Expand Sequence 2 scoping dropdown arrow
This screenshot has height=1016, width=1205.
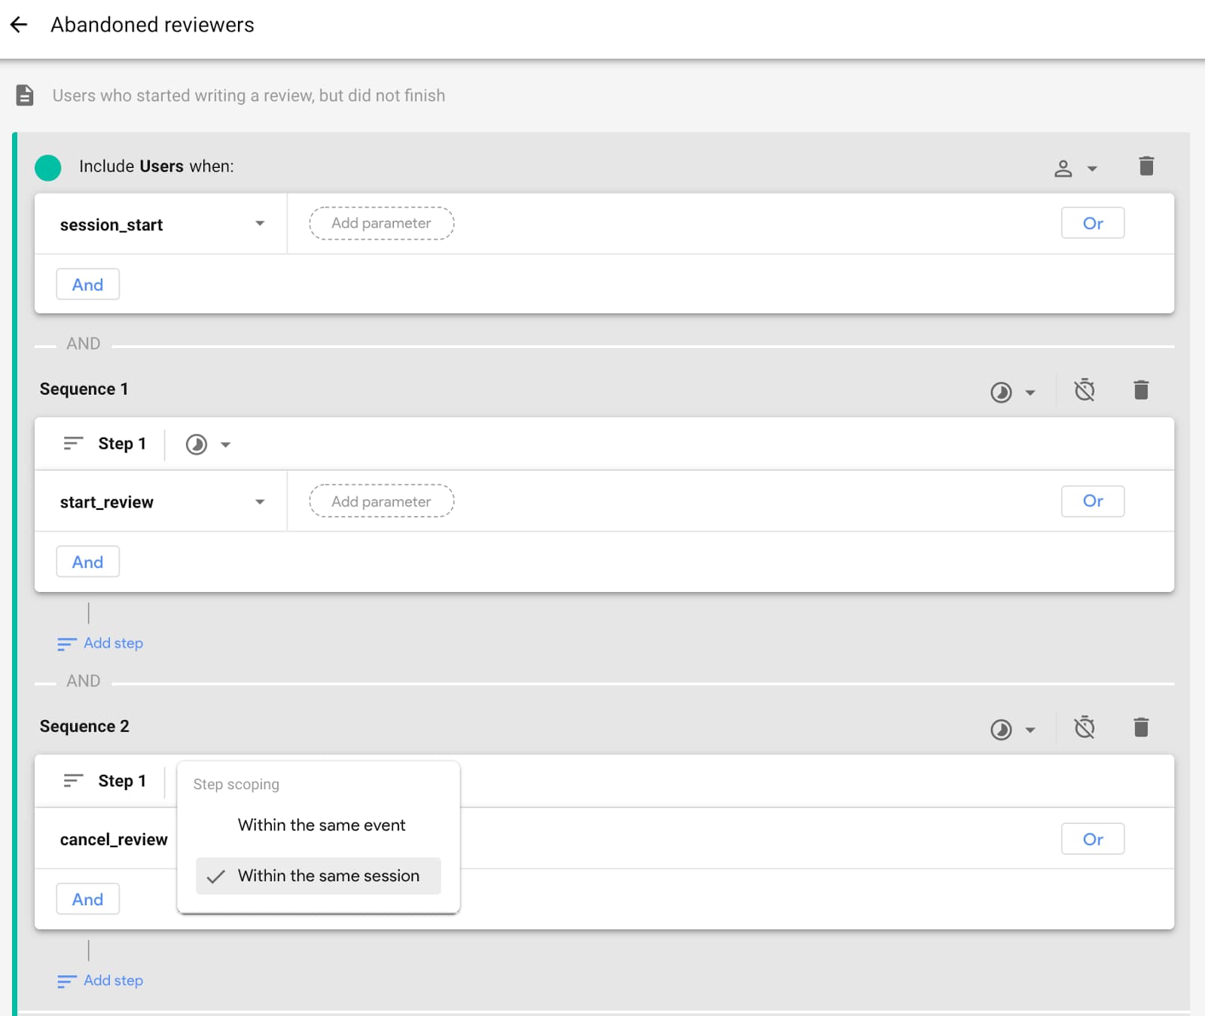point(1030,730)
